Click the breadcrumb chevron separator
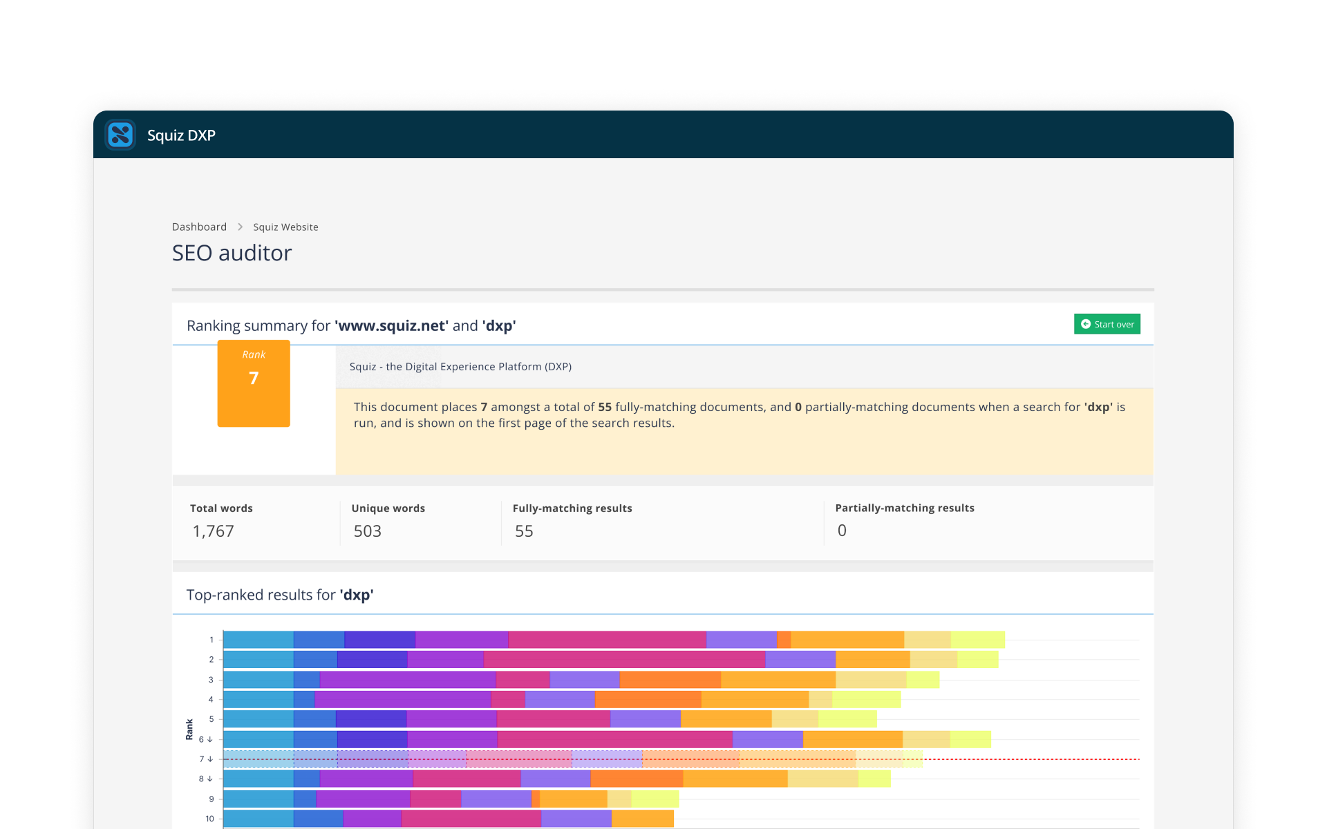The image size is (1327, 829). click(240, 227)
